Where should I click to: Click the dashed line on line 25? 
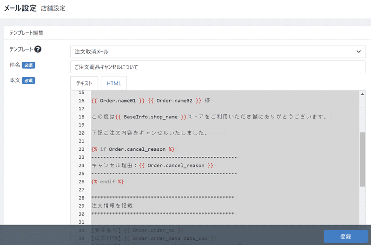164,174
